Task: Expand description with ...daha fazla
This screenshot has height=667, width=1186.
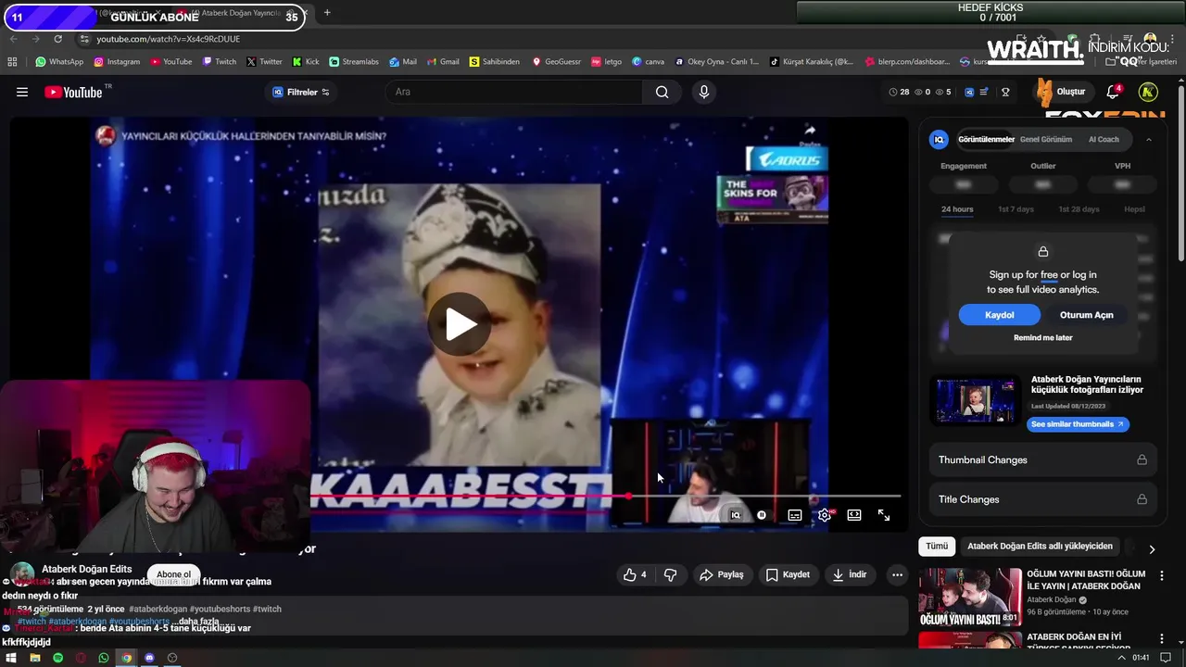Action: pyautogui.click(x=197, y=622)
